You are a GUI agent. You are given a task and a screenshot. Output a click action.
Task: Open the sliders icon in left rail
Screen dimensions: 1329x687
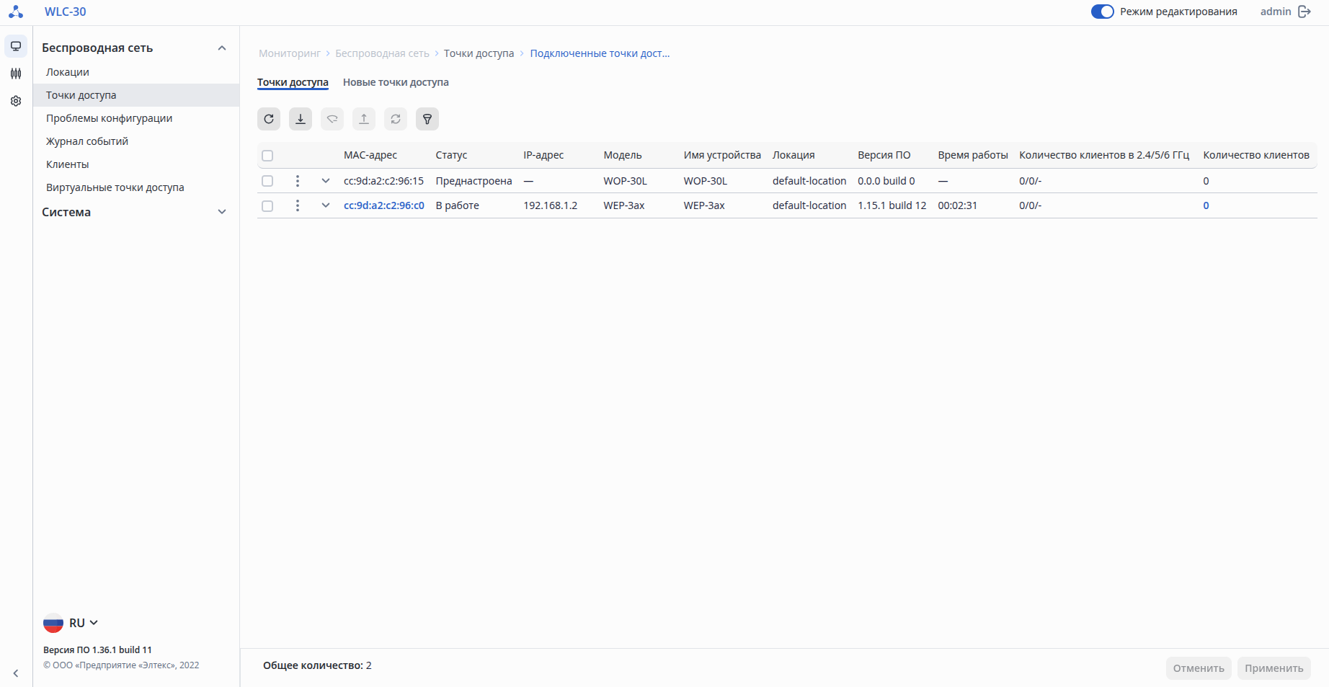coord(16,74)
